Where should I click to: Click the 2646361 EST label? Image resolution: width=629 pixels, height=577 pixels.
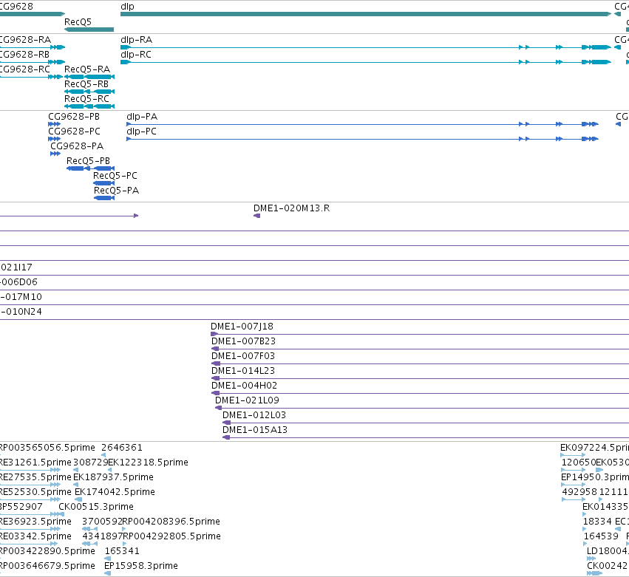coord(122,448)
